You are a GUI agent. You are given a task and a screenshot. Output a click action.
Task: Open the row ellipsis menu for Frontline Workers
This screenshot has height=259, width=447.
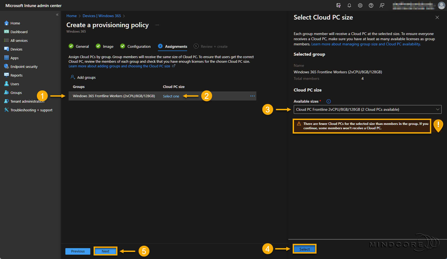(x=252, y=96)
